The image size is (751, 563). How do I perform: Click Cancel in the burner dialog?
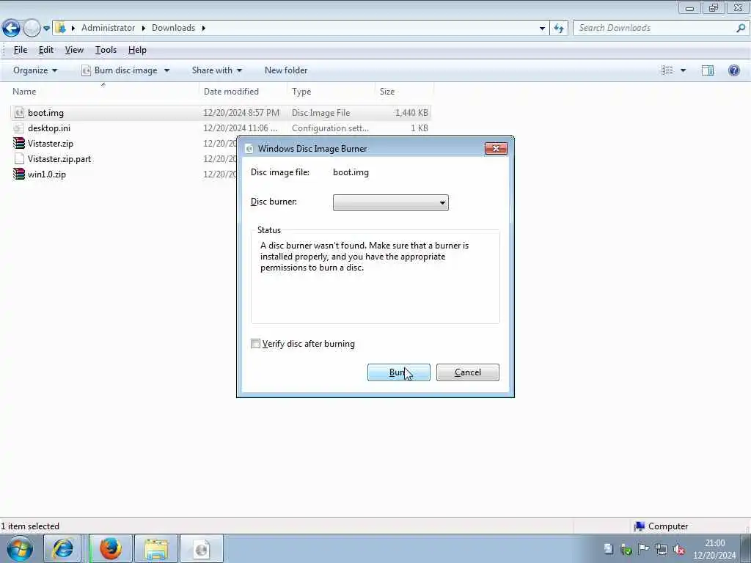(x=467, y=372)
